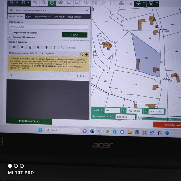This screenshot has height=181, width=181.
Task: Open WhatsApp from taskbar
Action: [x=107, y=131]
